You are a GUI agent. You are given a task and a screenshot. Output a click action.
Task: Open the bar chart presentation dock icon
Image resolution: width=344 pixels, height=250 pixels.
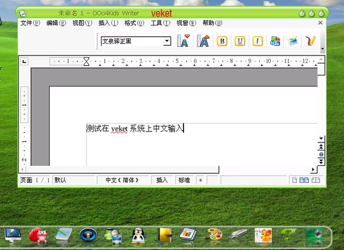click(x=188, y=235)
